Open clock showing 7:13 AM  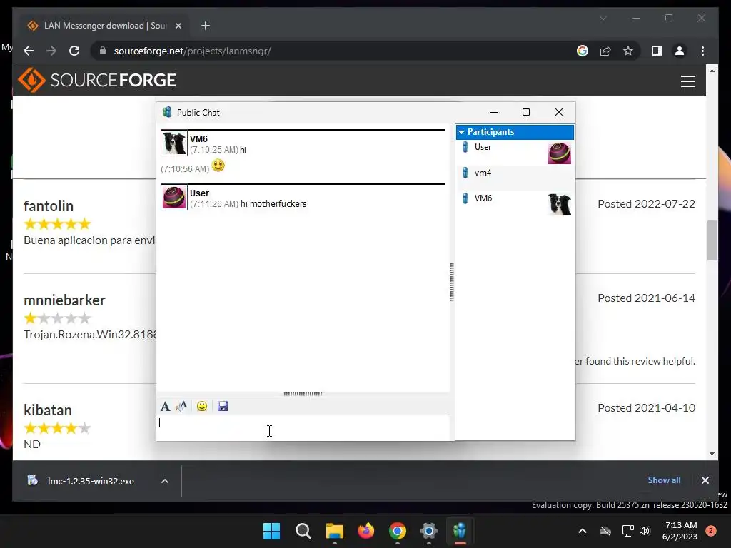[x=680, y=531]
